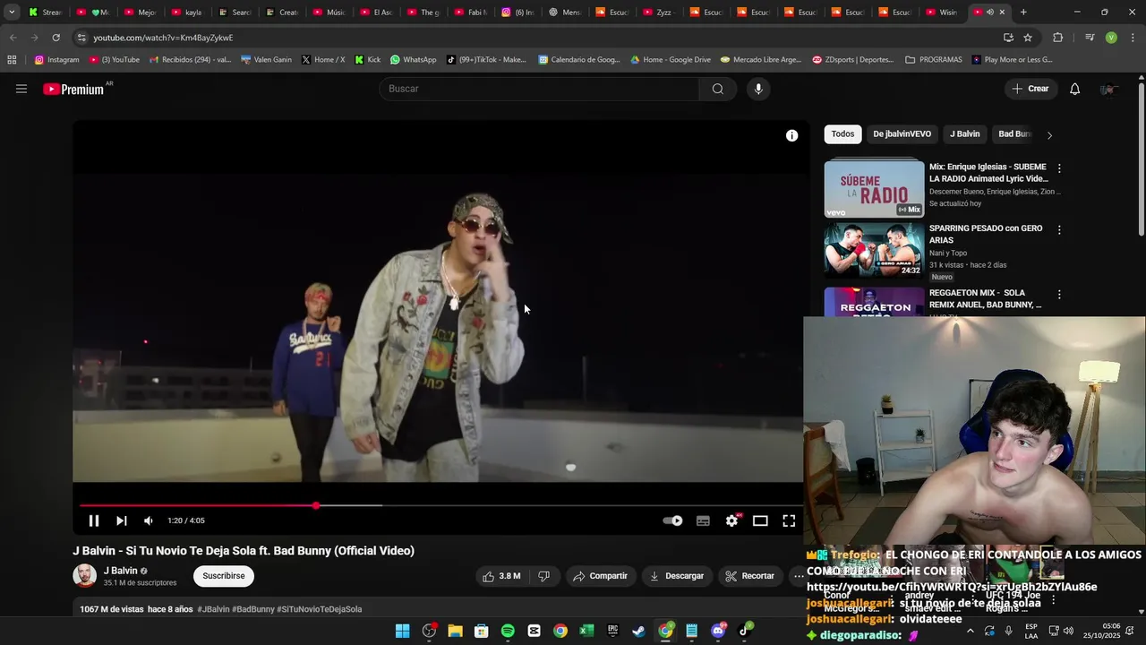Open the PROGRAMAS bookmarks folder
Image resolution: width=1146 pixels, height=645 pixels.
point(934,60)
